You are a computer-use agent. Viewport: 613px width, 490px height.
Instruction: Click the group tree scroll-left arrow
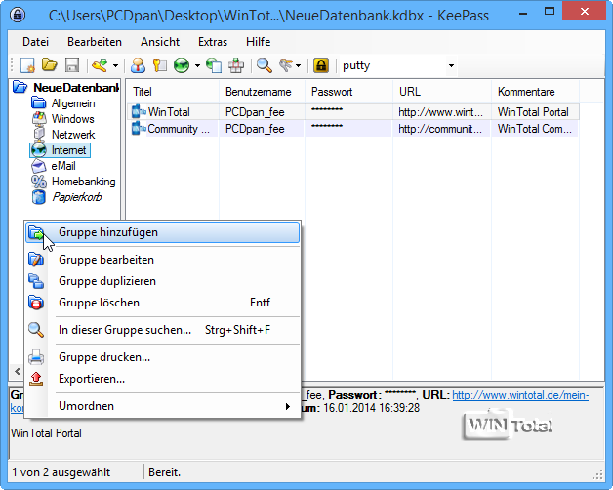[18, 371]
